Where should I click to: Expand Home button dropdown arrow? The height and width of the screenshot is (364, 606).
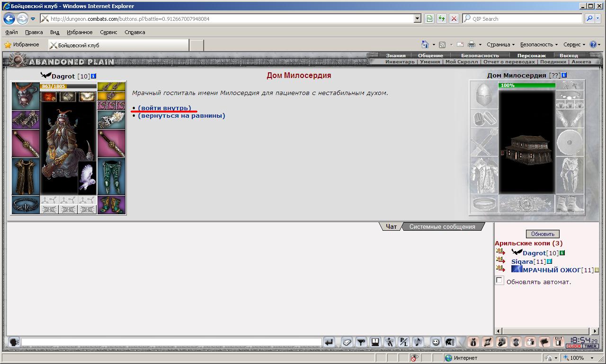pyautogui.click(x=434, y=44)
